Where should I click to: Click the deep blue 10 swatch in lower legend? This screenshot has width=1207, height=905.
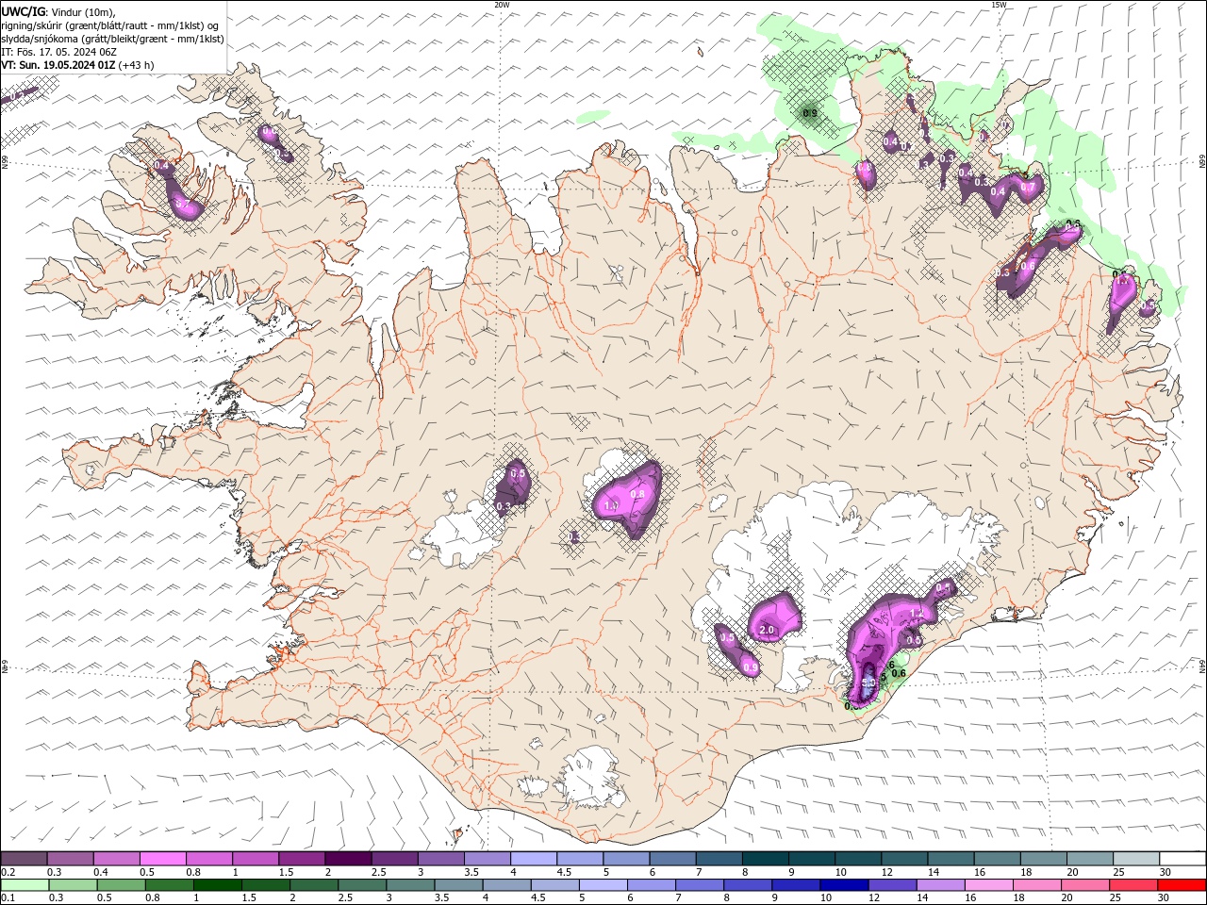point(845,885)
